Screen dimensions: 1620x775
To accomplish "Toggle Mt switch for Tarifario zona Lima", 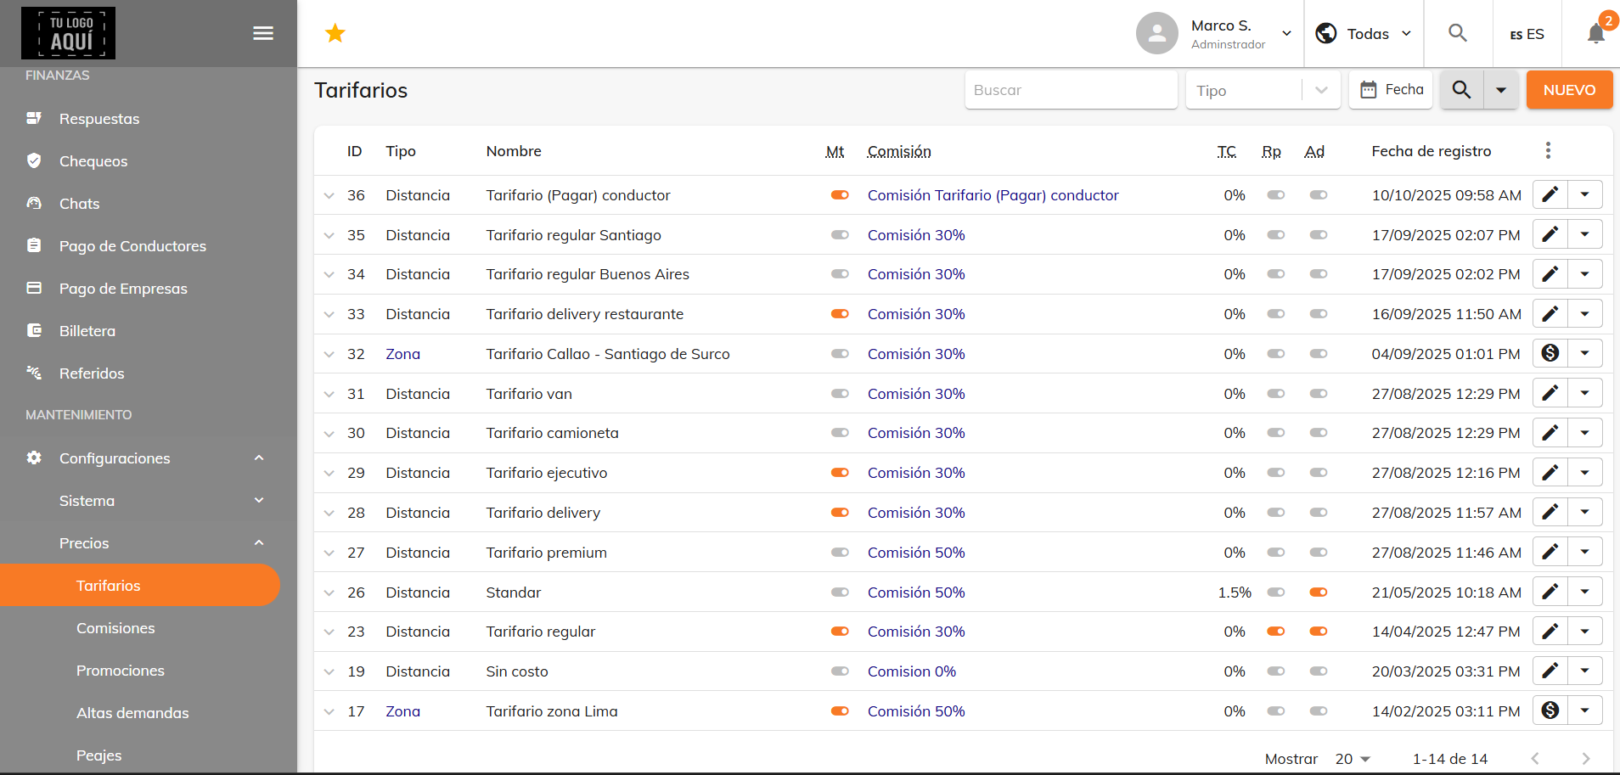I will click(x=840, y=711).
